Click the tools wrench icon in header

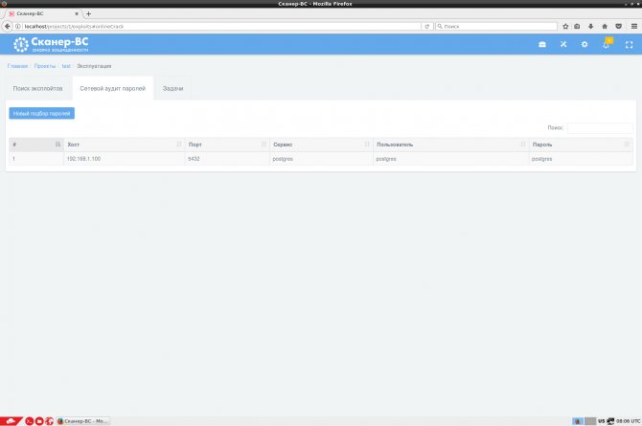(x=563, y=44)
